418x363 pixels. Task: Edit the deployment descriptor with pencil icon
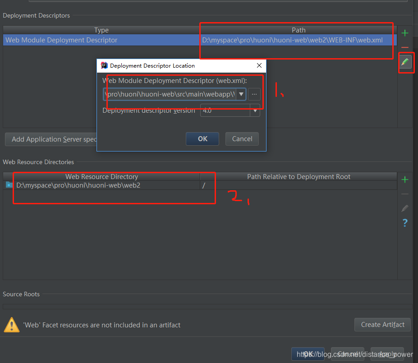(x=405, y=62)
